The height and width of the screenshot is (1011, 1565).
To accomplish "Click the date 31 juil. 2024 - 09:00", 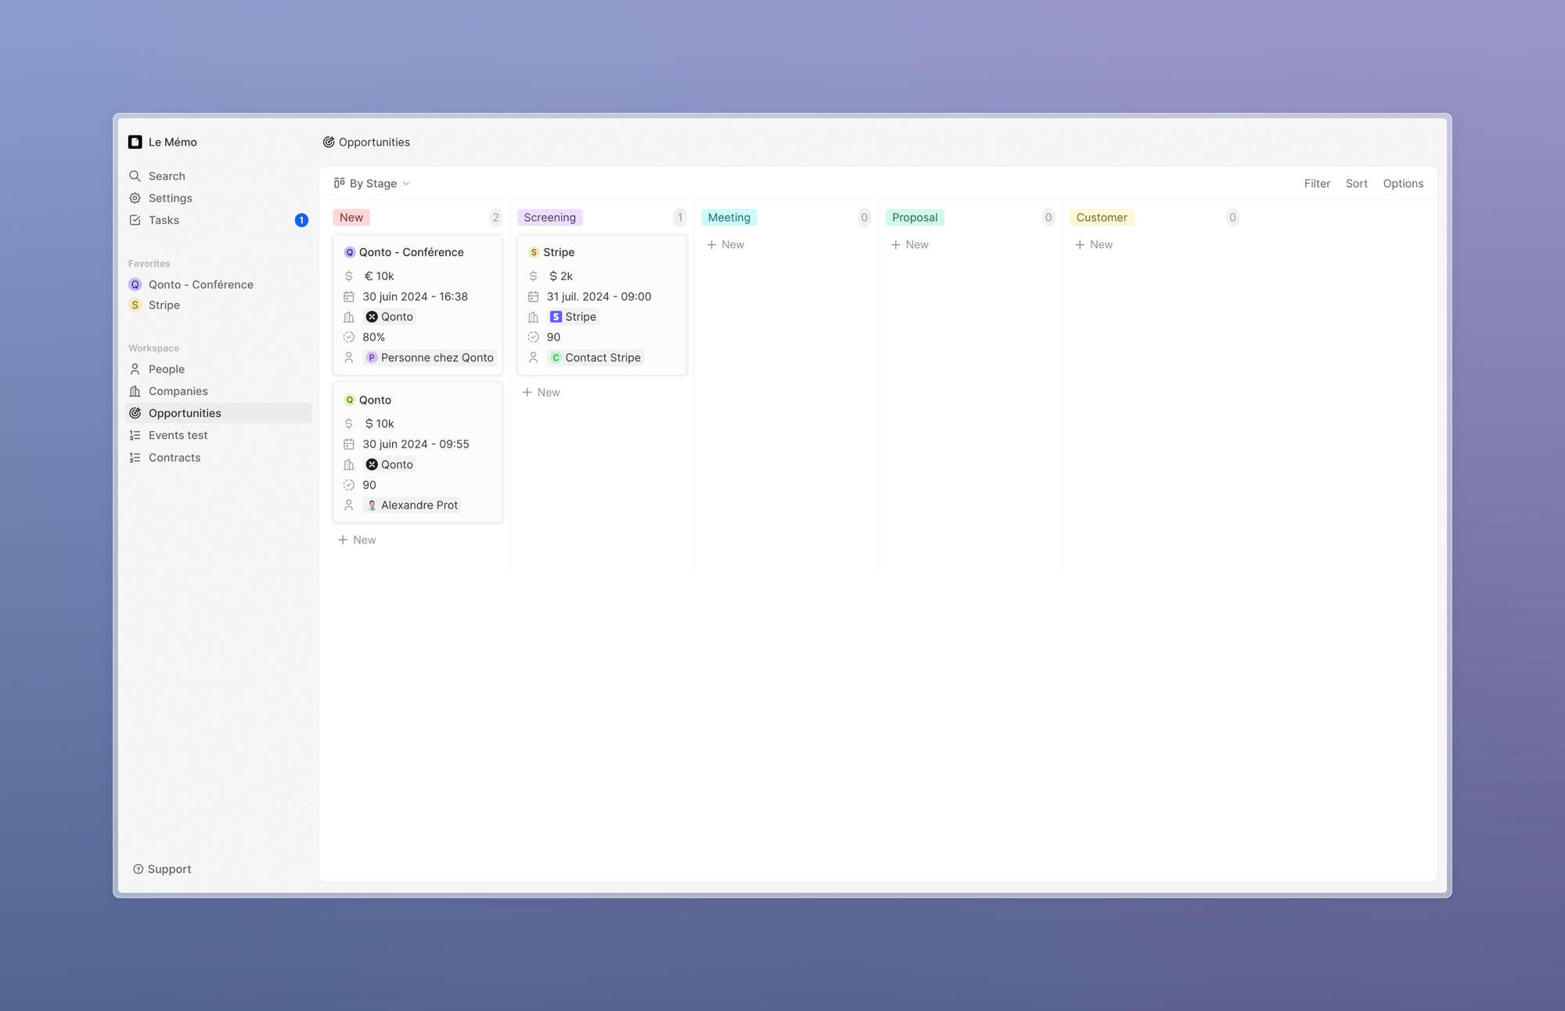I will click(599, 297).
